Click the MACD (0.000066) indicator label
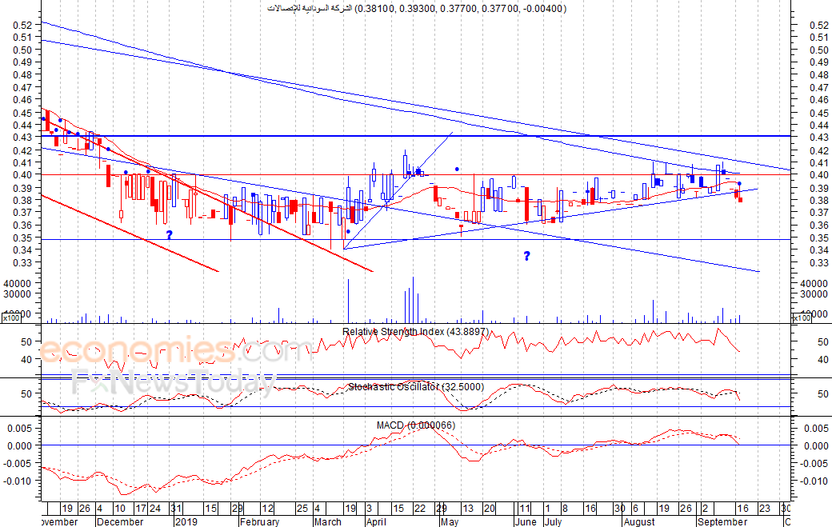 click(415, 425)
